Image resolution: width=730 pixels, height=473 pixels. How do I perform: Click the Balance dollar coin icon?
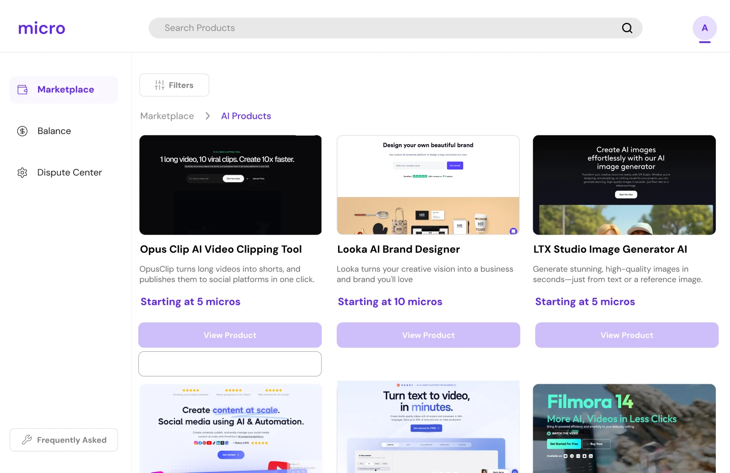[22, 131]
